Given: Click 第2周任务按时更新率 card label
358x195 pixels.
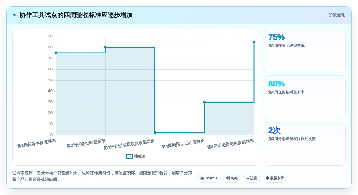Looking at the screenshot, I should [x=286, y=92].
